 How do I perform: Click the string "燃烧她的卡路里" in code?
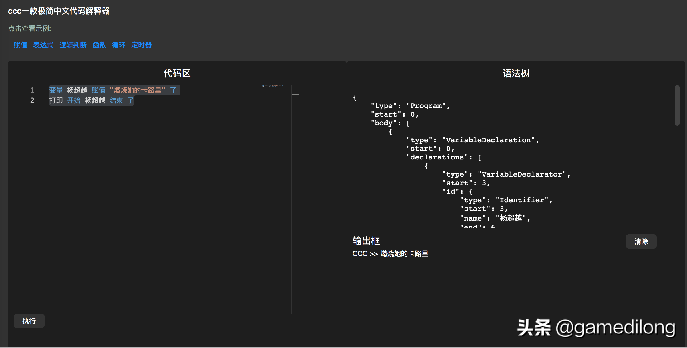[x=137, y=90]
